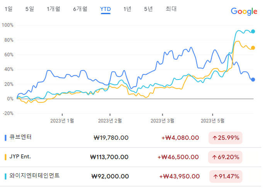Switch to the 1일 time range
This screenshot has width=270, height=191.
tap(8, 9)
